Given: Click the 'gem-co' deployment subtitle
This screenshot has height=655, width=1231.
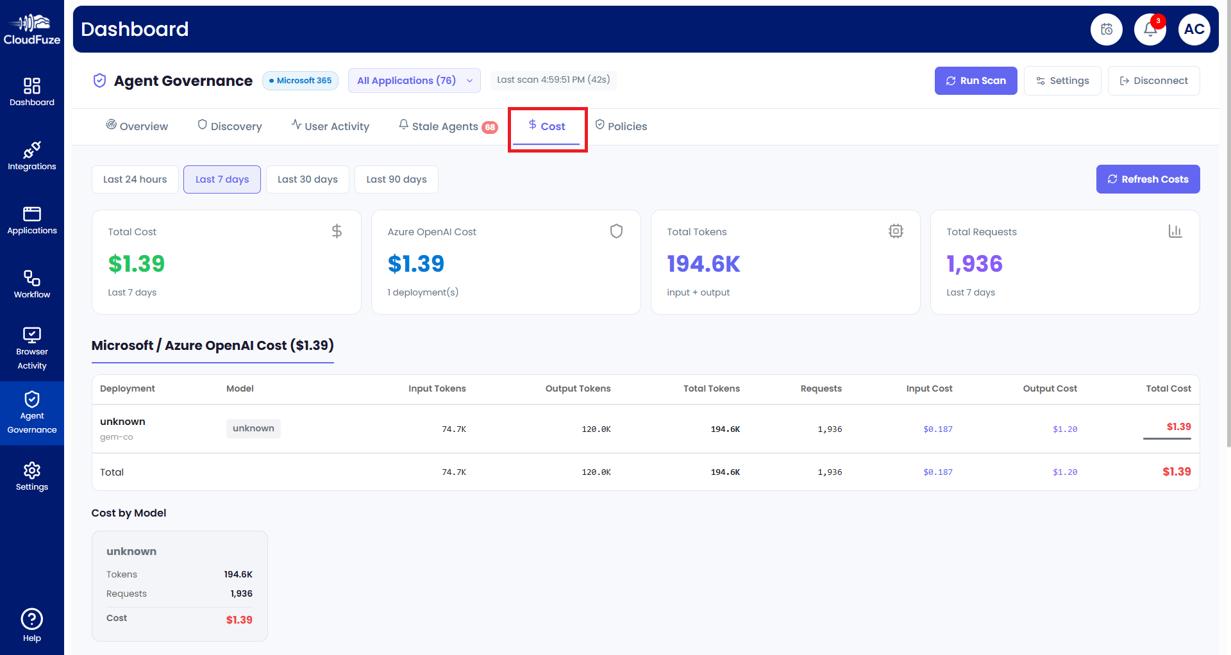Looking at the screenshot, I should tap(117, 437).
